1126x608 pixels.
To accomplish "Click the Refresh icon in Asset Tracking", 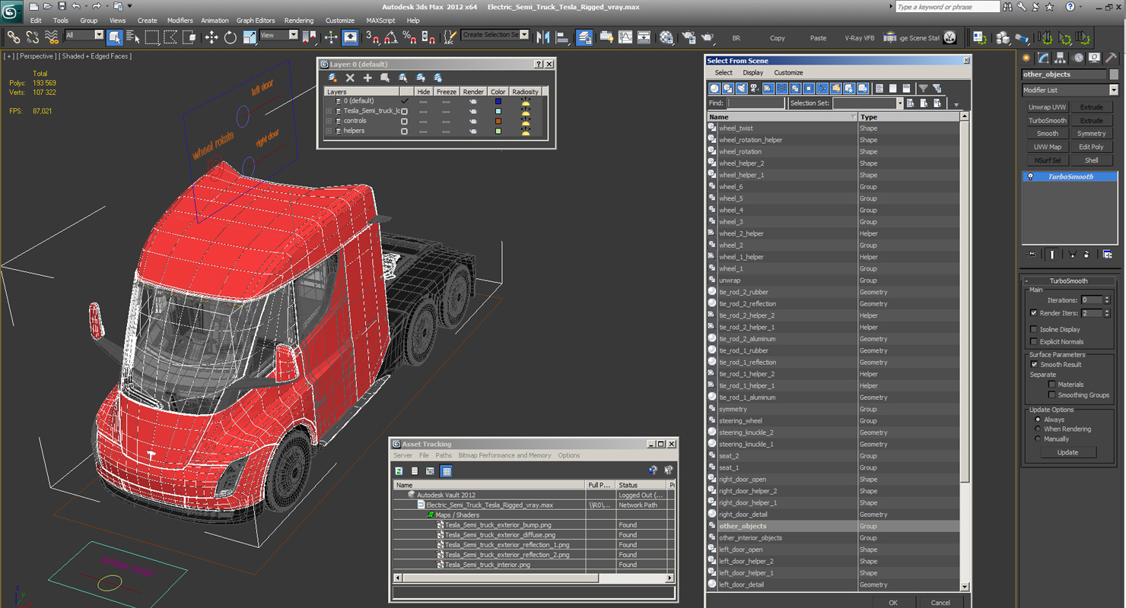I will point(399,471).
